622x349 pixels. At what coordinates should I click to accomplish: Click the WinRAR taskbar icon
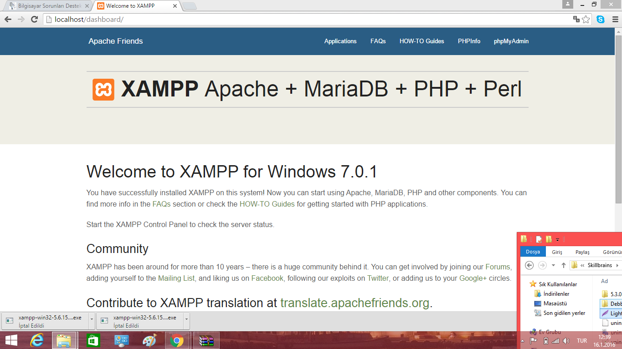[206, 340]
